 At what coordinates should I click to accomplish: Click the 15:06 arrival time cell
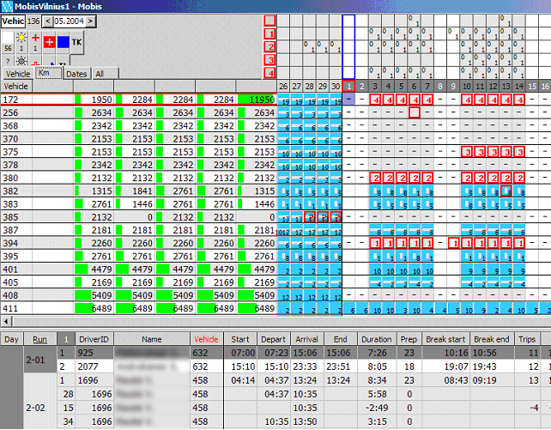point(306,353)
